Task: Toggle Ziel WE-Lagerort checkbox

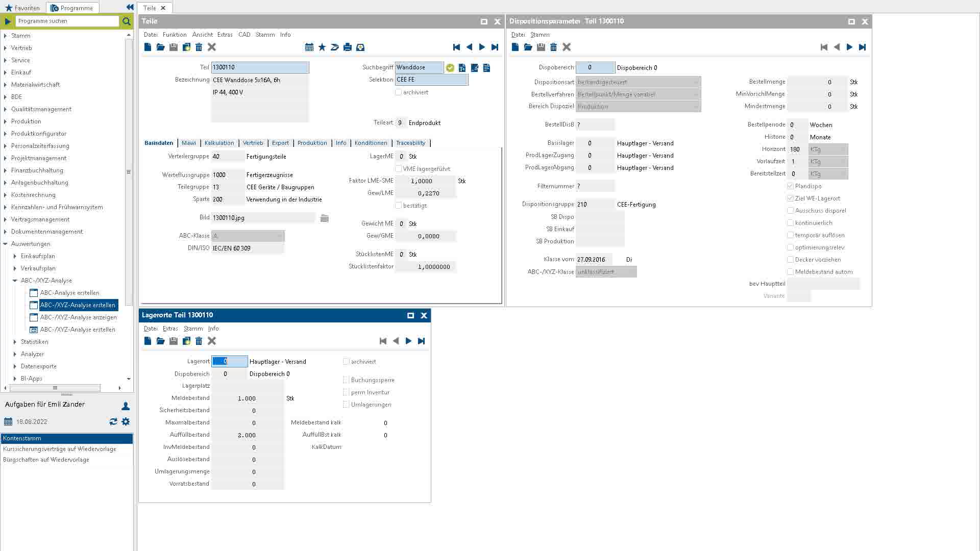Action: coord(790,198)
